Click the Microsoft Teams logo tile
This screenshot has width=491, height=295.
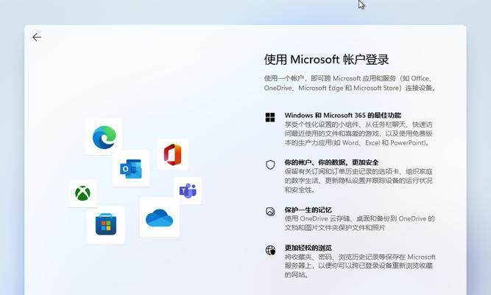tap(188, 190)
